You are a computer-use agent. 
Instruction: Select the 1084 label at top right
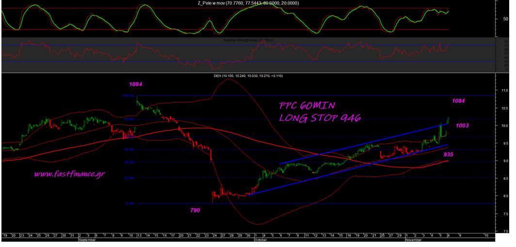pos(458,101)
